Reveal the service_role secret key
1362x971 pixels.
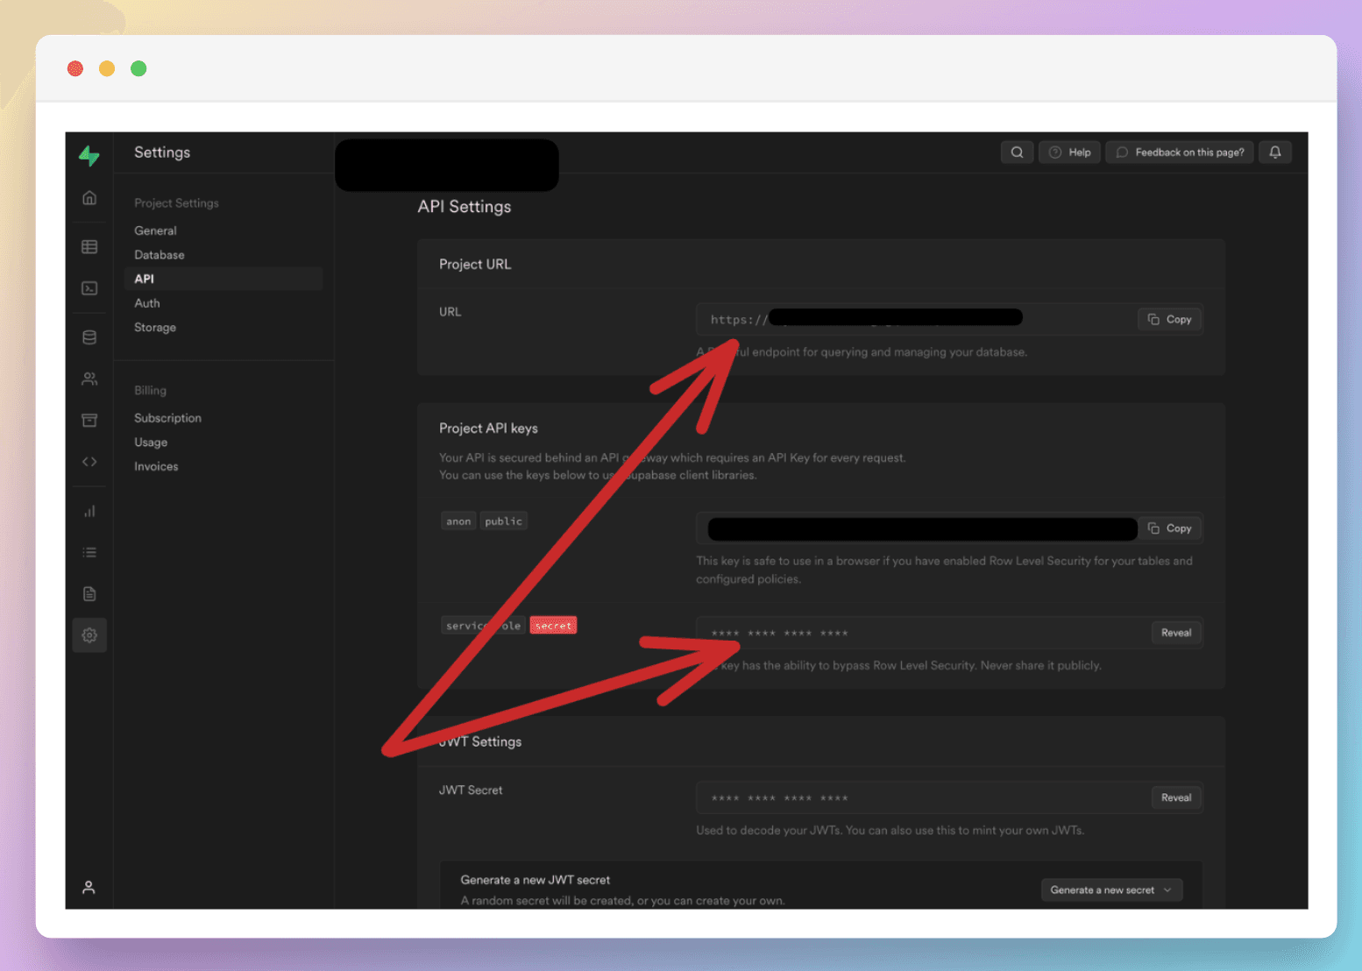coord(1176,633)
